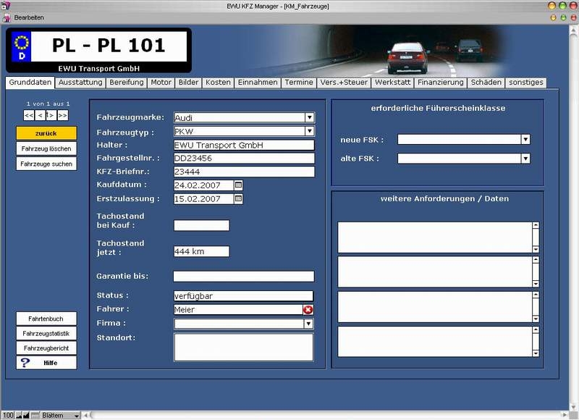Click the Erstzulassung field 15.02.2007
Screen dimensions: 579x420
pos(203,199)
